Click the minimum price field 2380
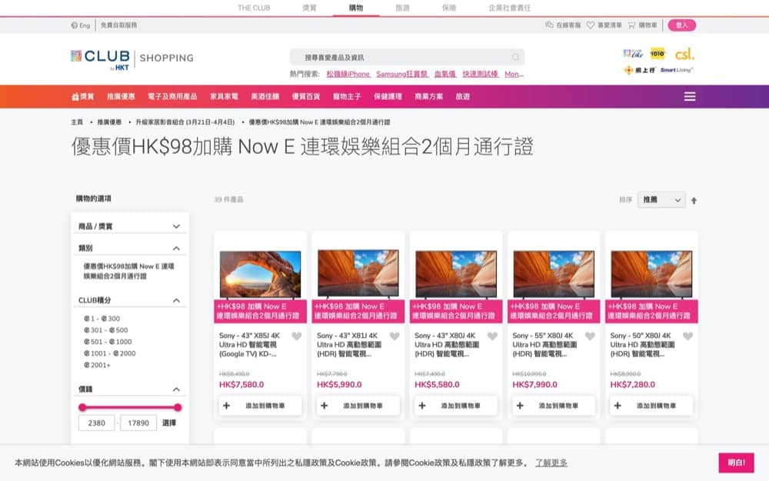 97,423
